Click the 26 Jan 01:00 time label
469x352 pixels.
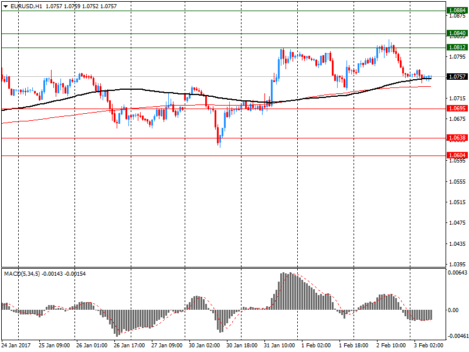tap(91, 345)
